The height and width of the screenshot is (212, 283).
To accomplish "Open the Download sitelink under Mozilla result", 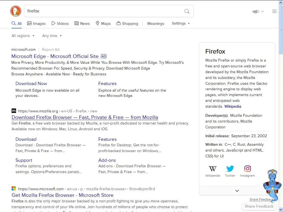I will pyautogui.click(x=26, y=139).
